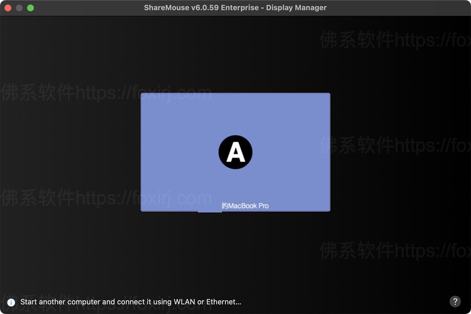The width and height of the screenshot is (471, 314).
Task: Click the yellow minimize traffic light button
Action: point(18,7)
